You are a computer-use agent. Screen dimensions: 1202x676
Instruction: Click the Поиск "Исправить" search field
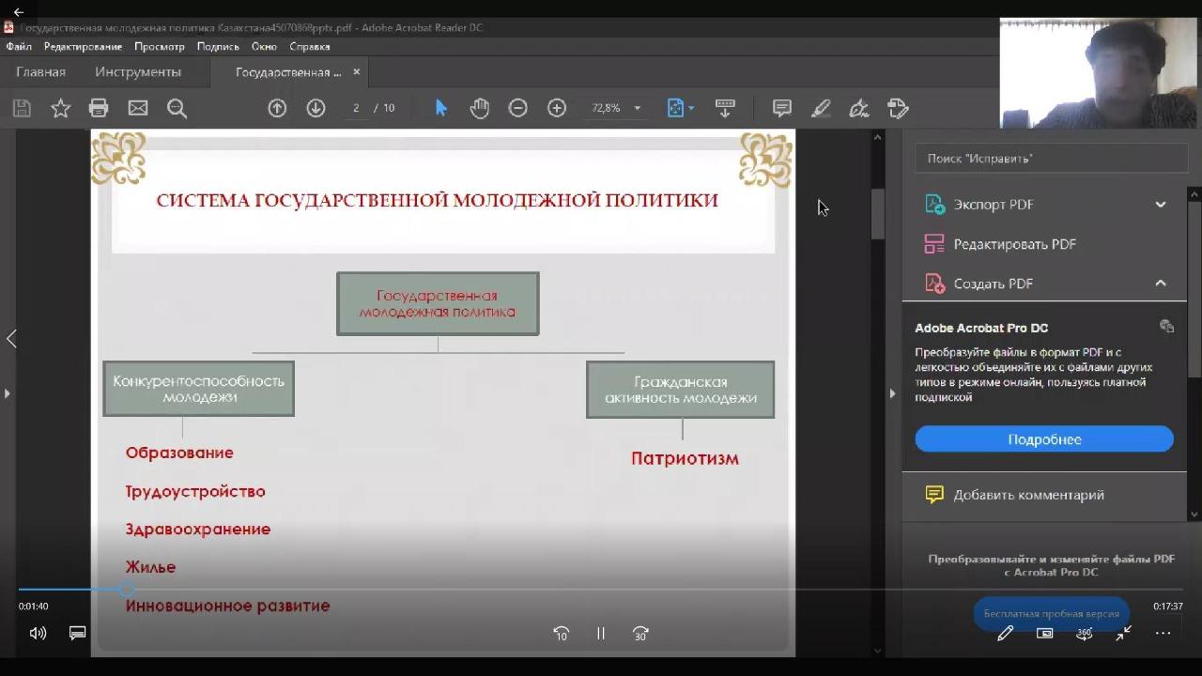coord(1052,159)
